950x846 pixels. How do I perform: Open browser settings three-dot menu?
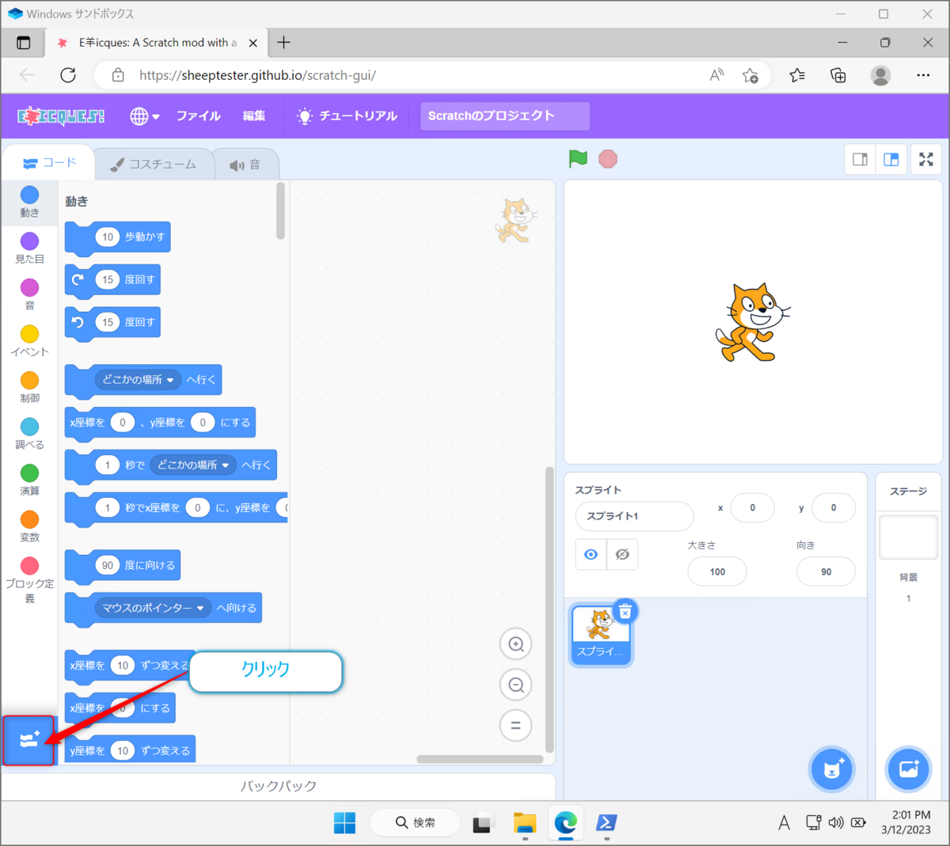(x=923, y=75)
